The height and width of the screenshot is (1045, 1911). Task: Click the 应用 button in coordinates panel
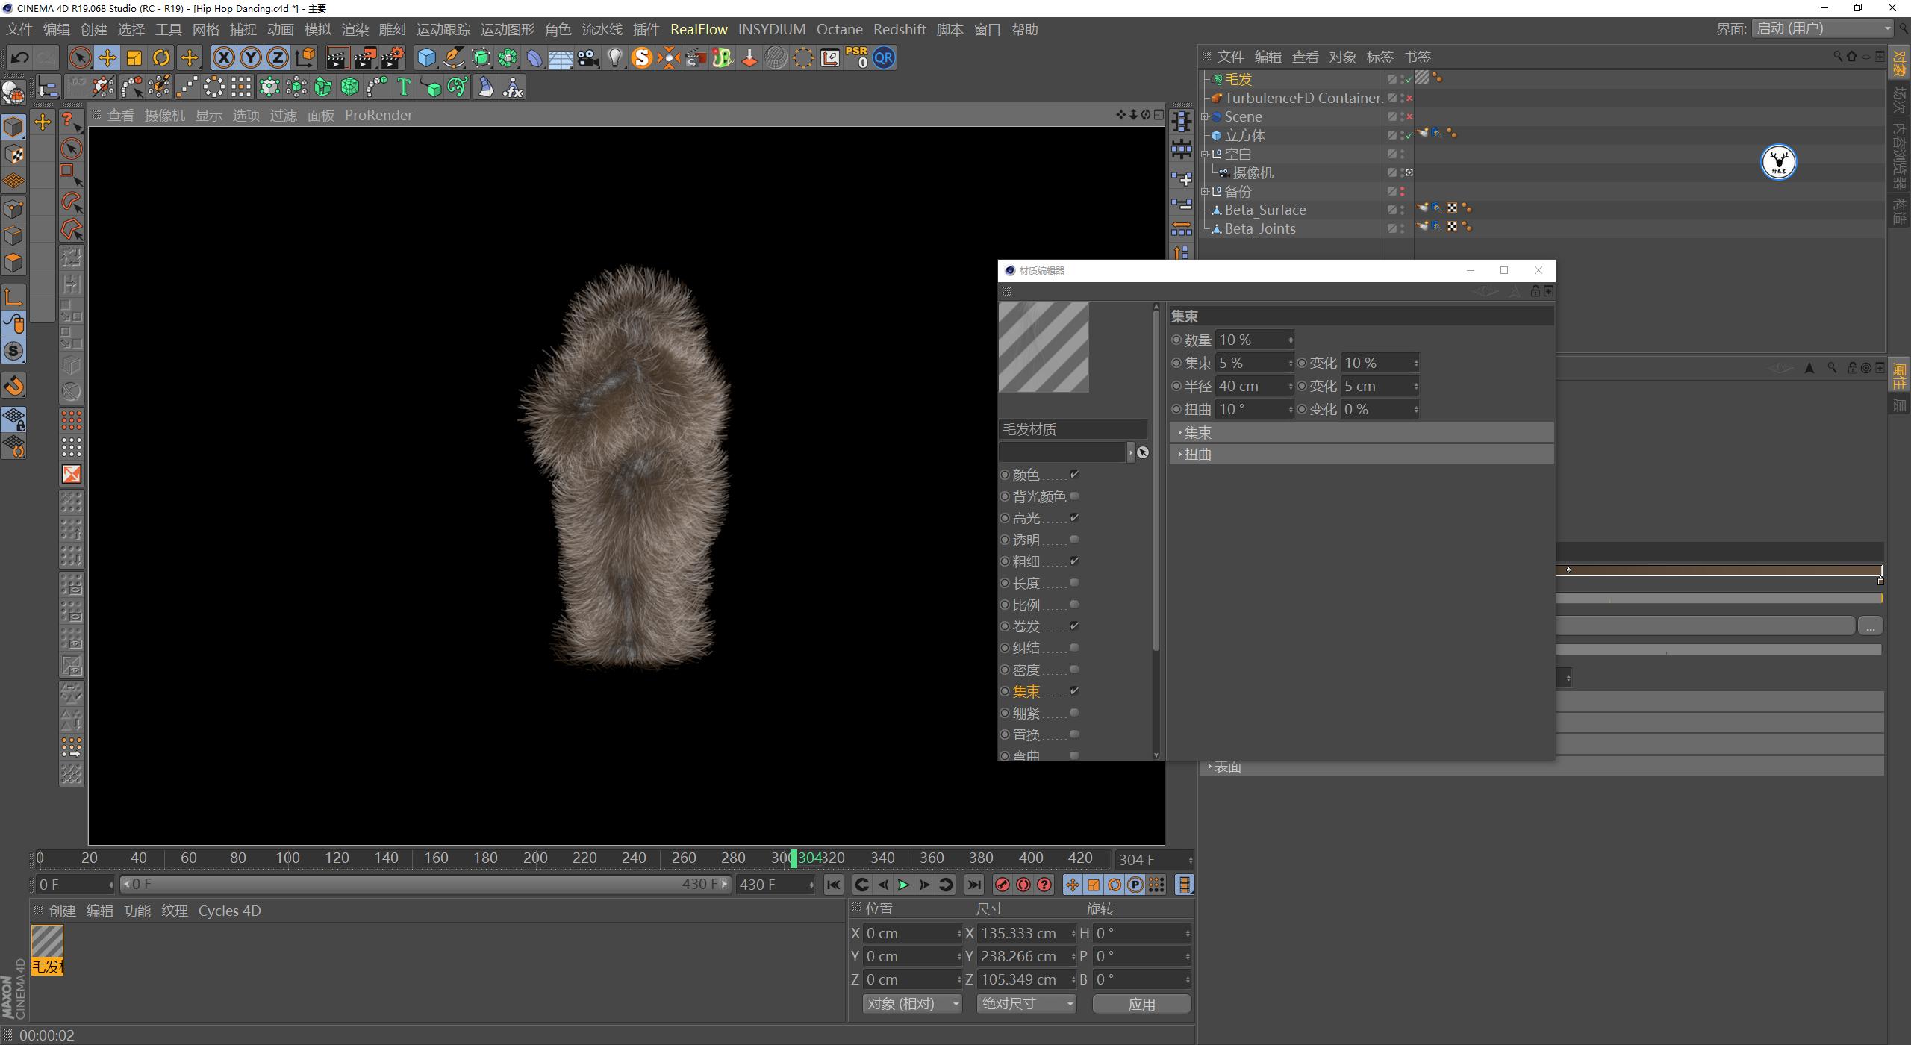click(1143, 1004)
